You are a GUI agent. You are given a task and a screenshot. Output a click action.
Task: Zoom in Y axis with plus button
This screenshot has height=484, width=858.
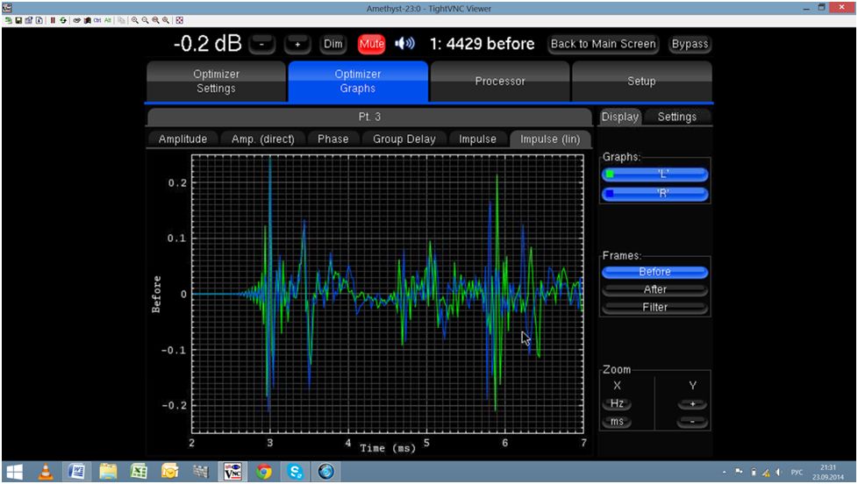point(692,404)
